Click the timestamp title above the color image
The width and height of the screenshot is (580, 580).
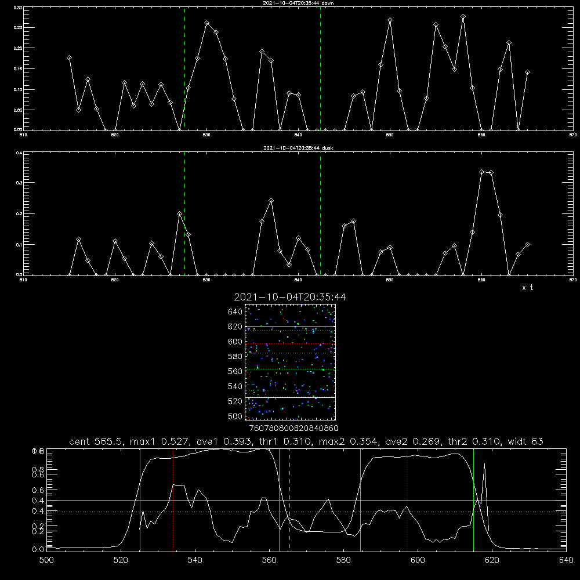tap(290, 297)
